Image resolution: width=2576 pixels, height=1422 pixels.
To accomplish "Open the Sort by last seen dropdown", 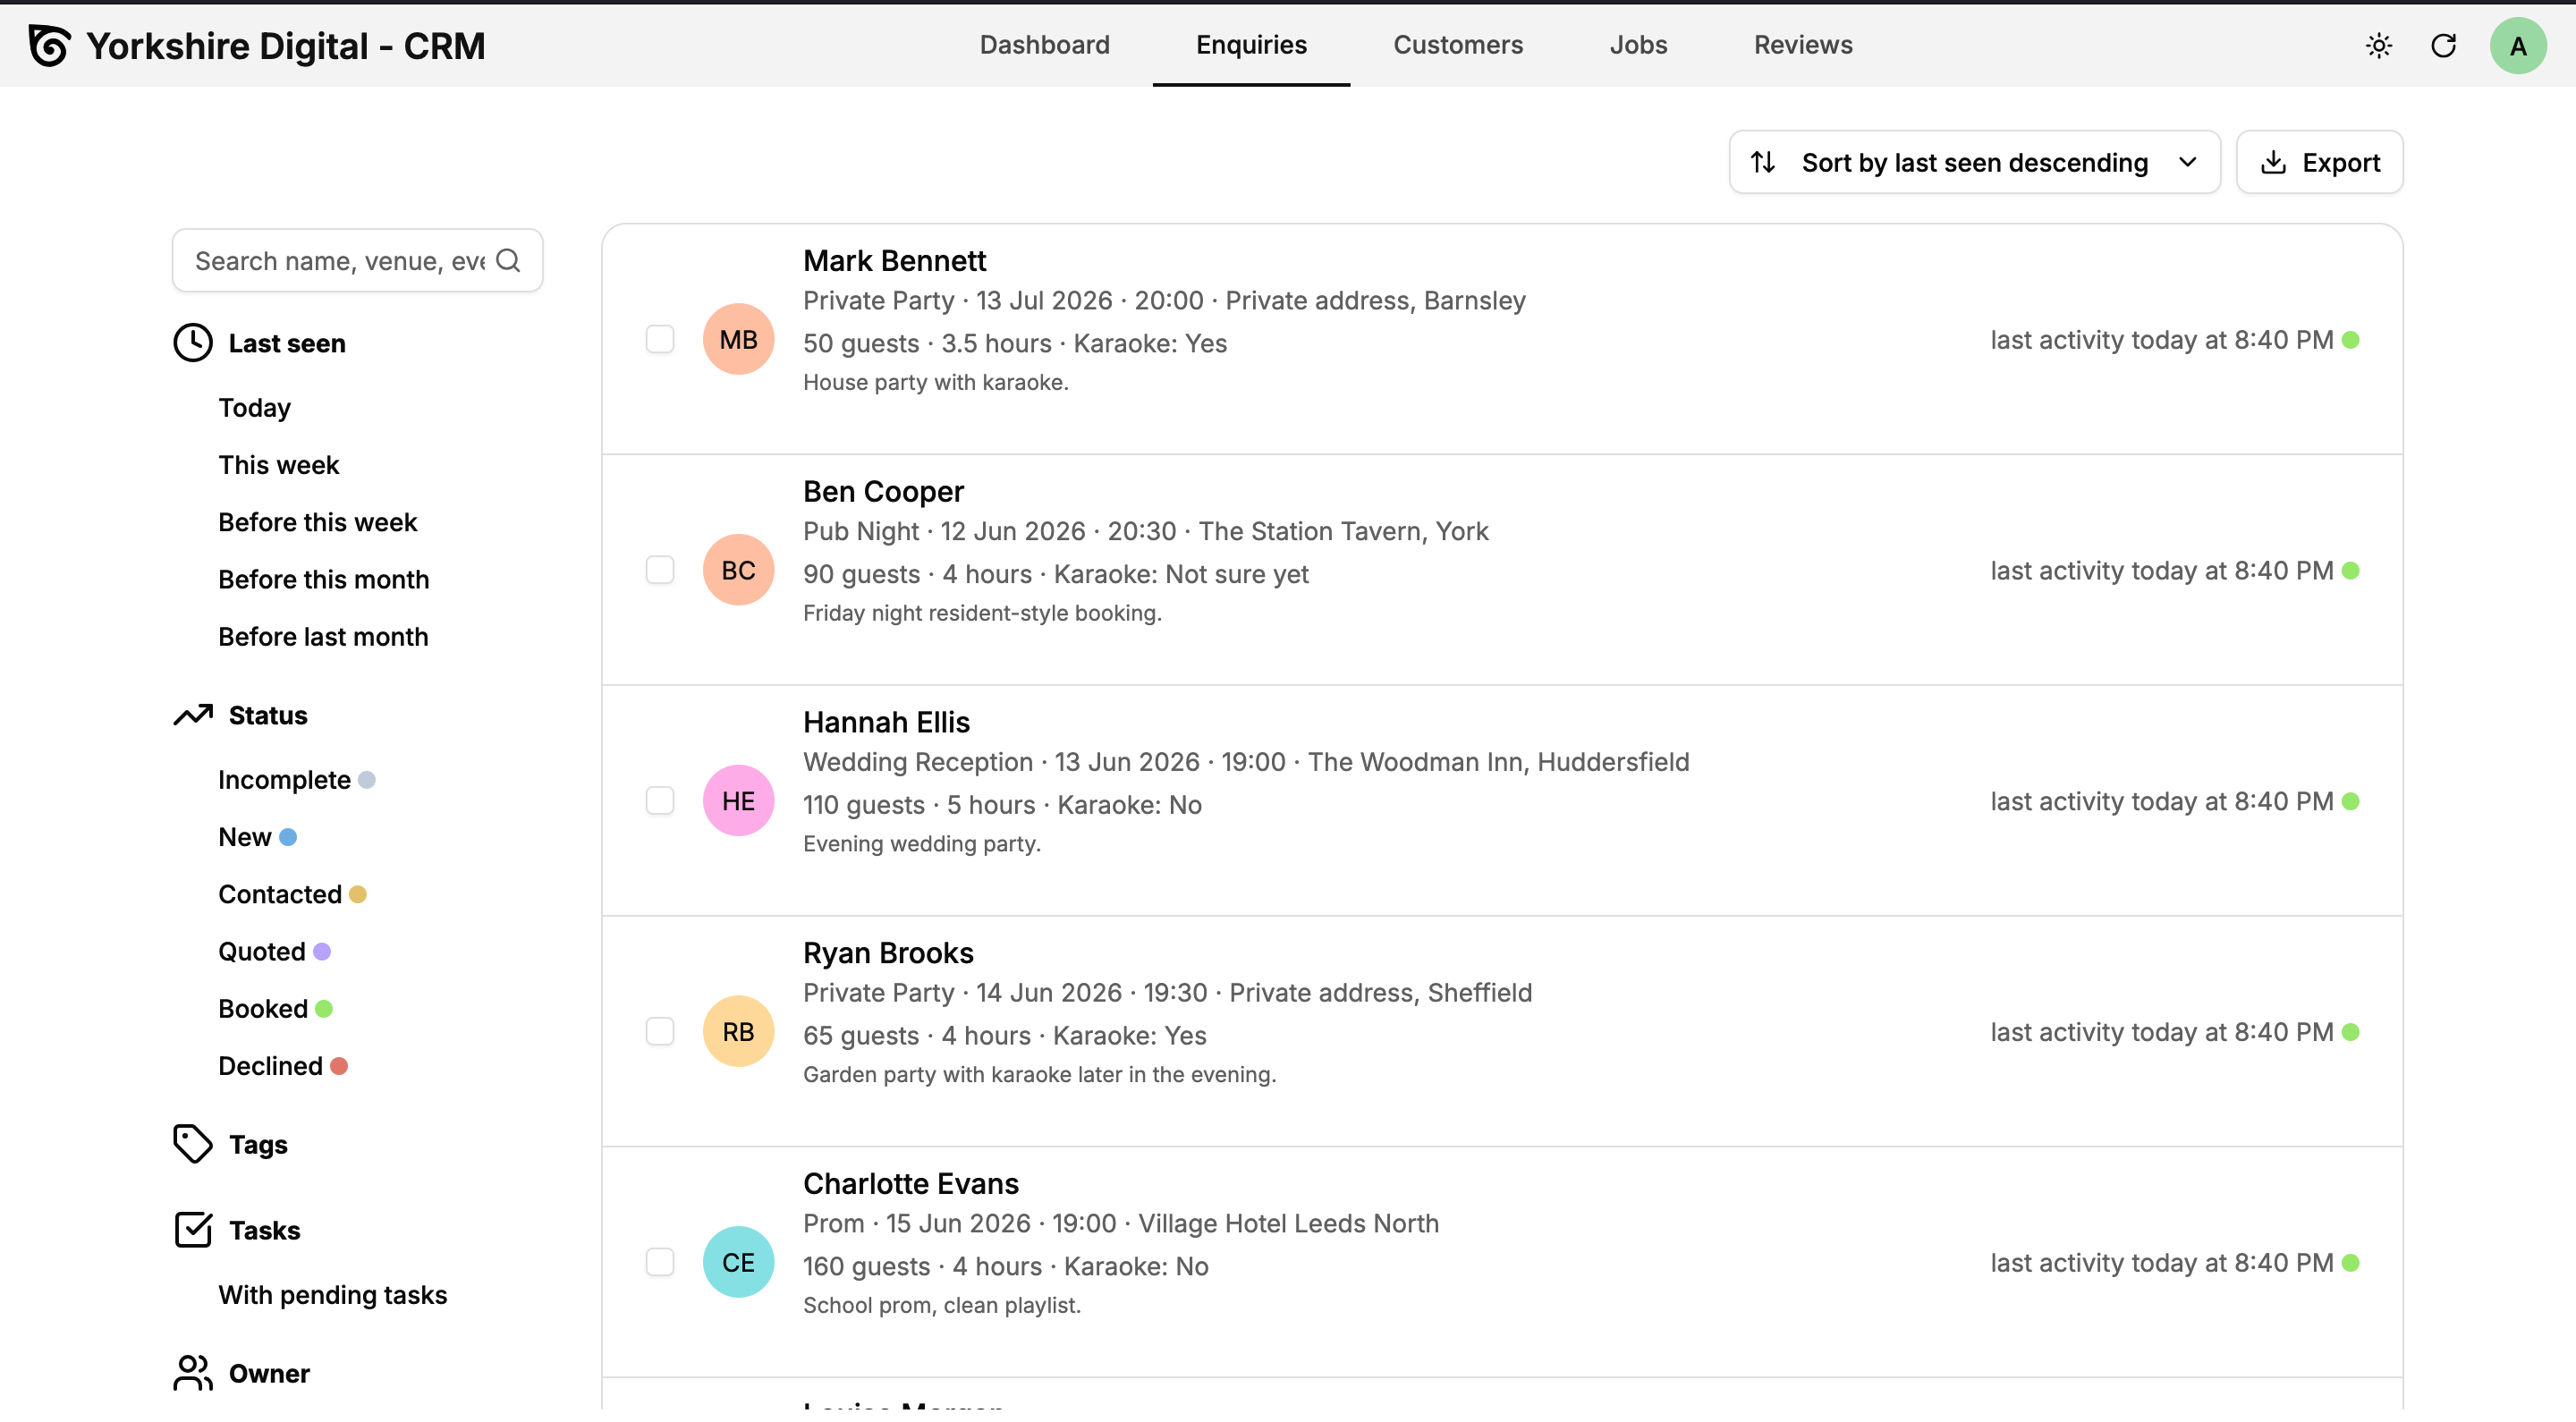I will [x=1975, y=162].
